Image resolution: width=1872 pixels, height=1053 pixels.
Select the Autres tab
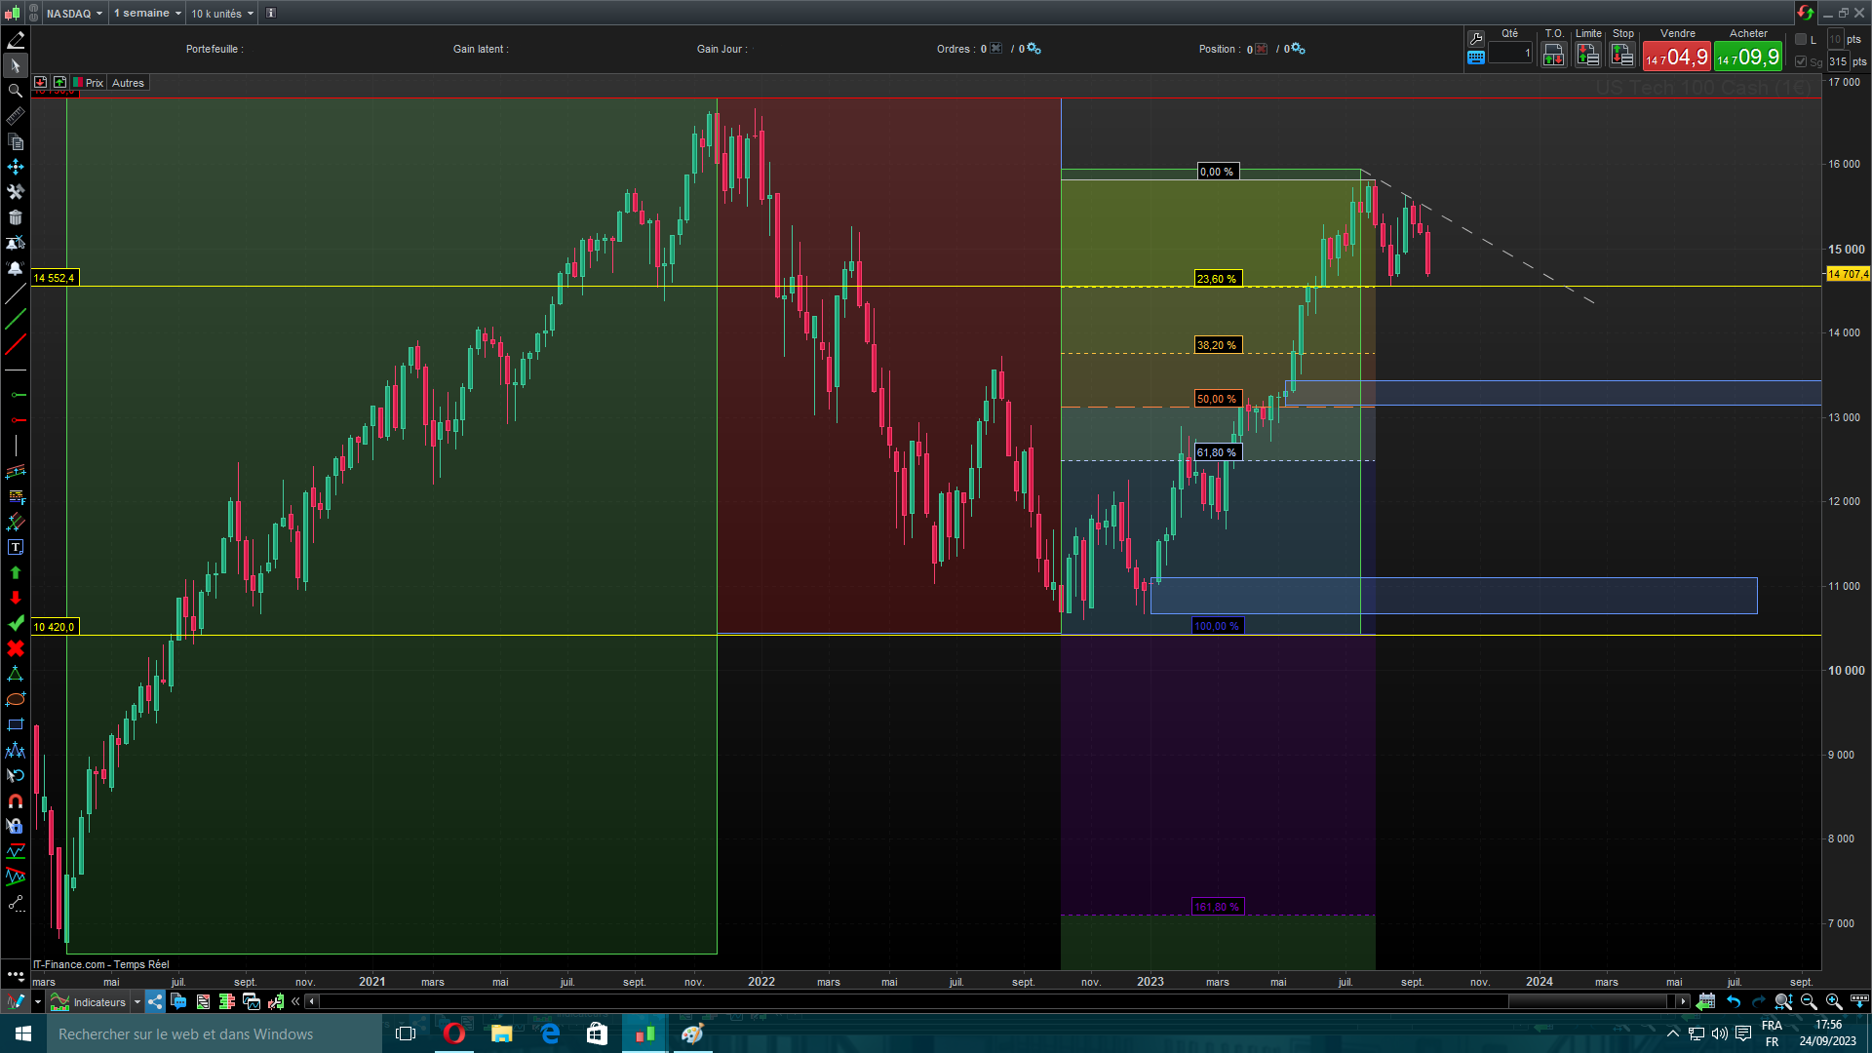click(128, 83)
